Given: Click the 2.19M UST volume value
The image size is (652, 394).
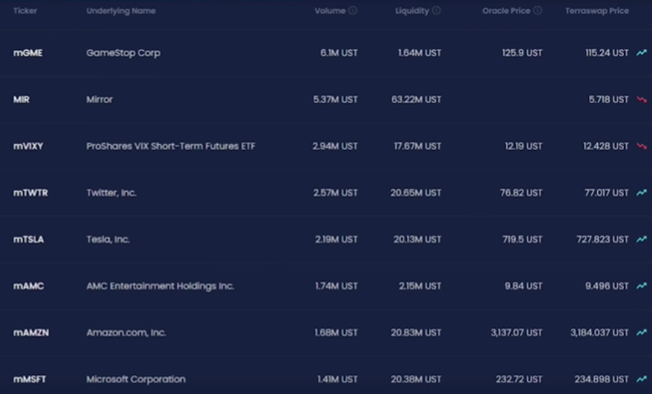Looking at the screenshot, I should click(336, 239).
